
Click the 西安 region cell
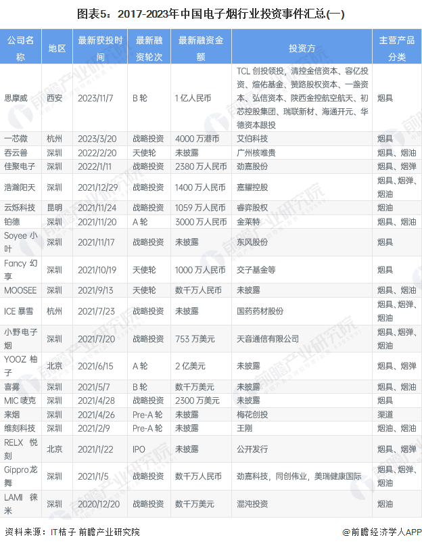[55, 98]
